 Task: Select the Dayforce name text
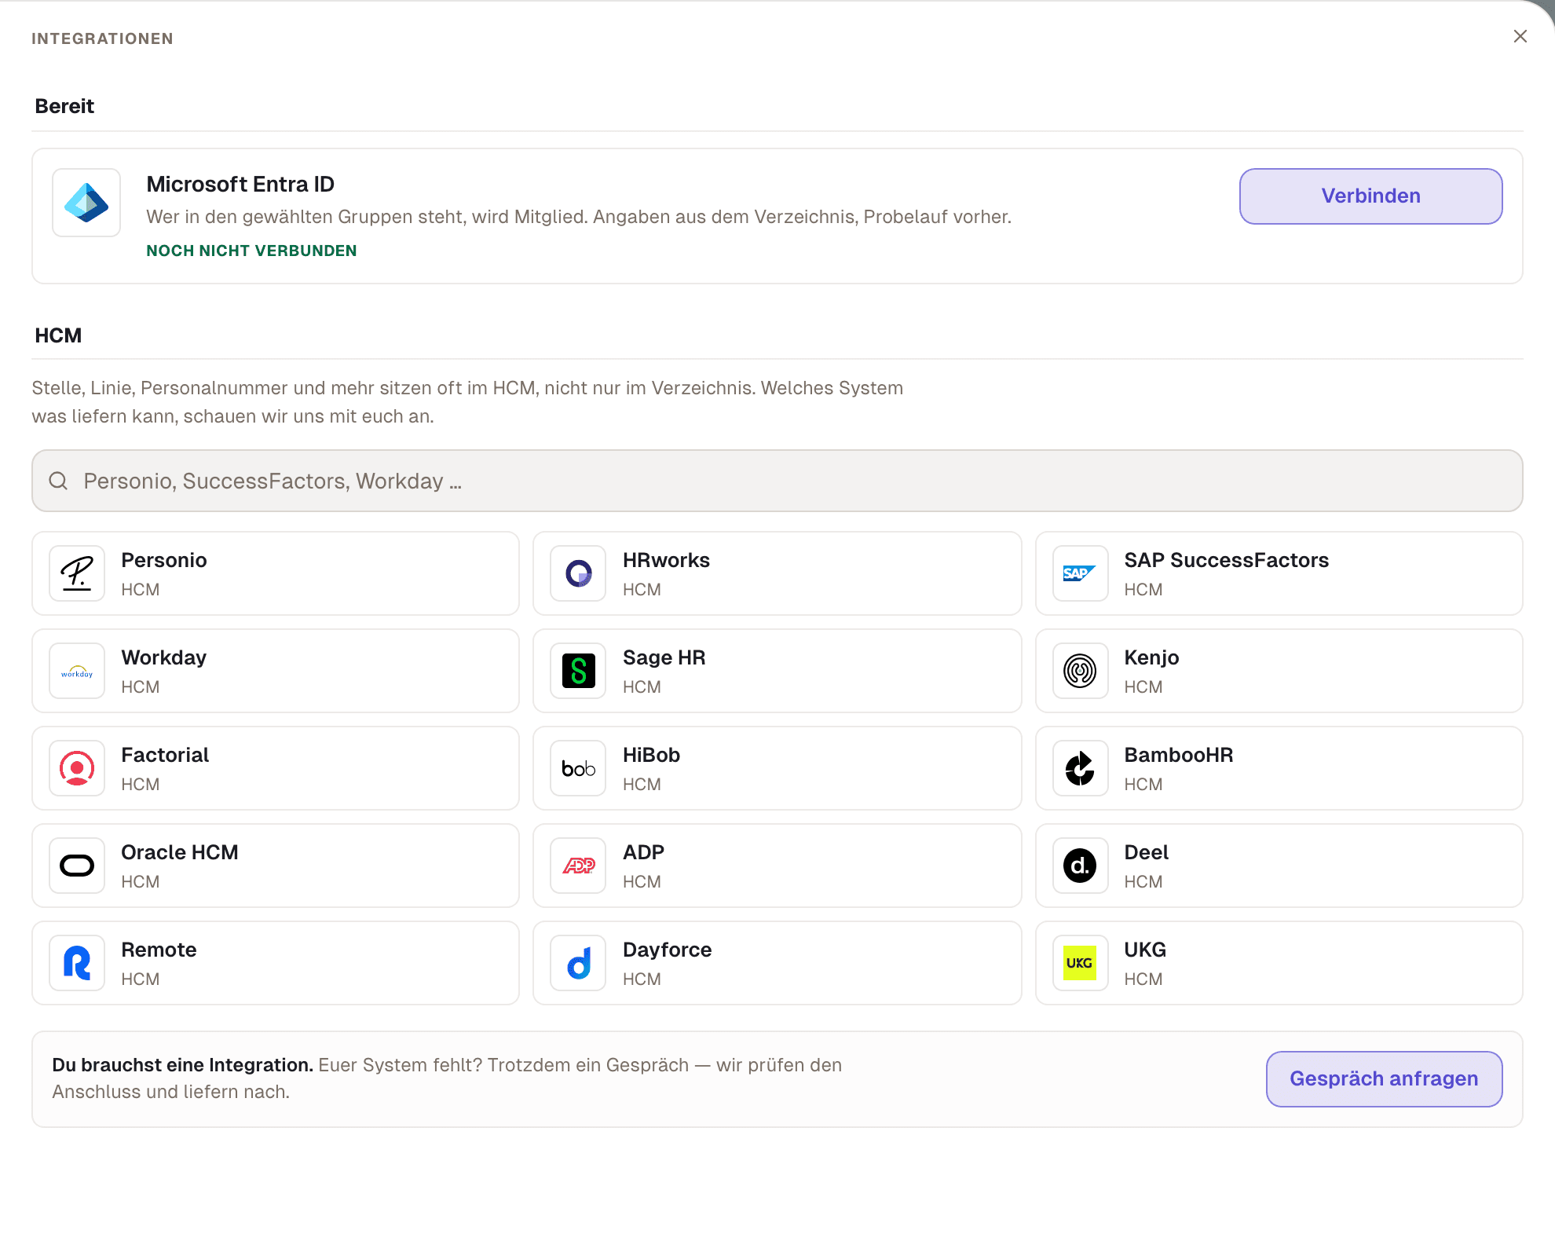(667, 950)
